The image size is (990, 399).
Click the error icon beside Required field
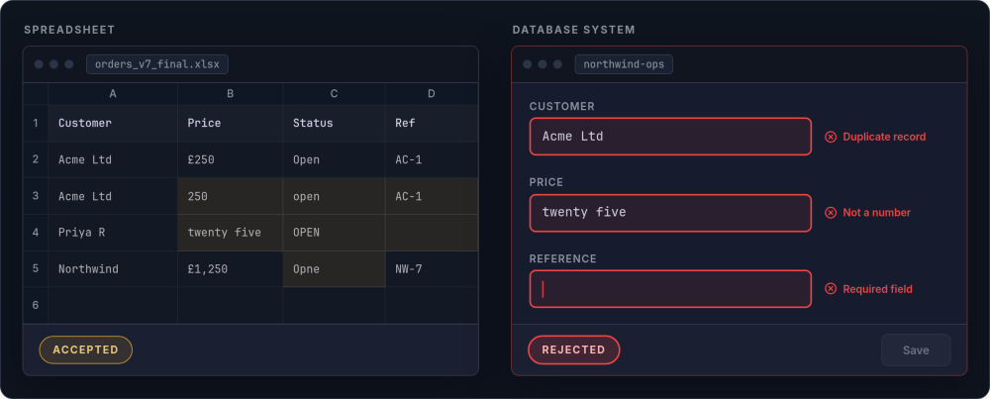(831, 289)
